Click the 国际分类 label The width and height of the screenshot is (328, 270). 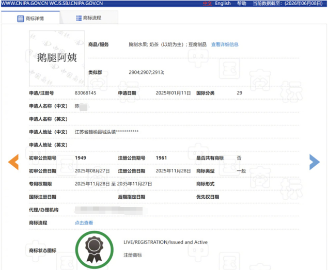tap(206, 93)
